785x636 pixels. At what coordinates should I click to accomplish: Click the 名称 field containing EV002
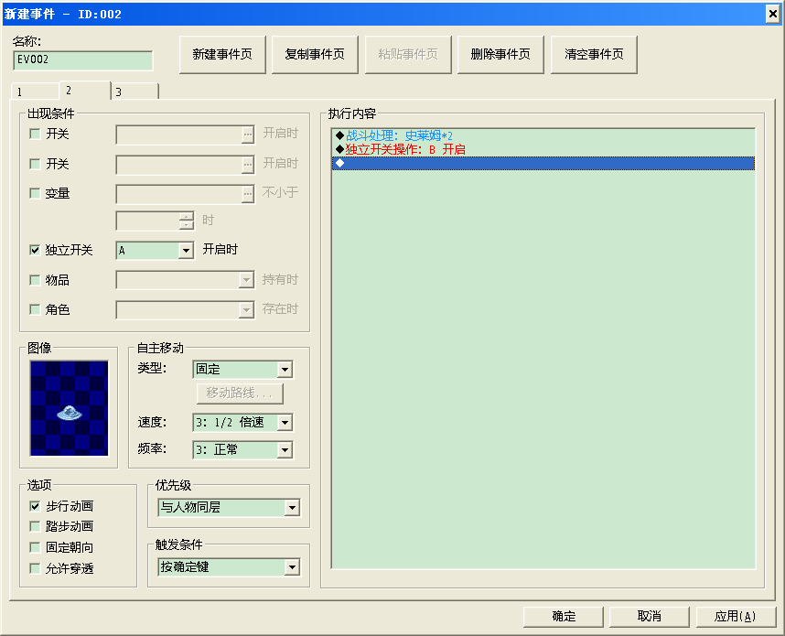[x=83, y=60]
